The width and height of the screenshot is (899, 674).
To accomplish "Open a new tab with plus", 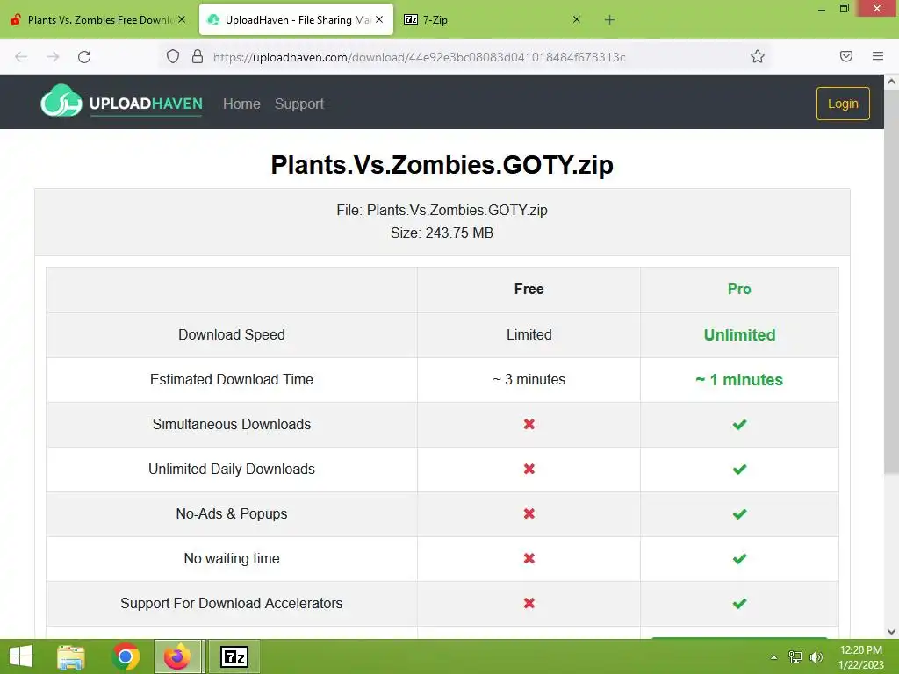I will 609,20.
